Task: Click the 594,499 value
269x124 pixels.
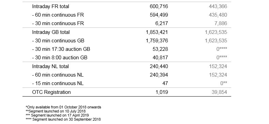Action: (x=159, y=15)
